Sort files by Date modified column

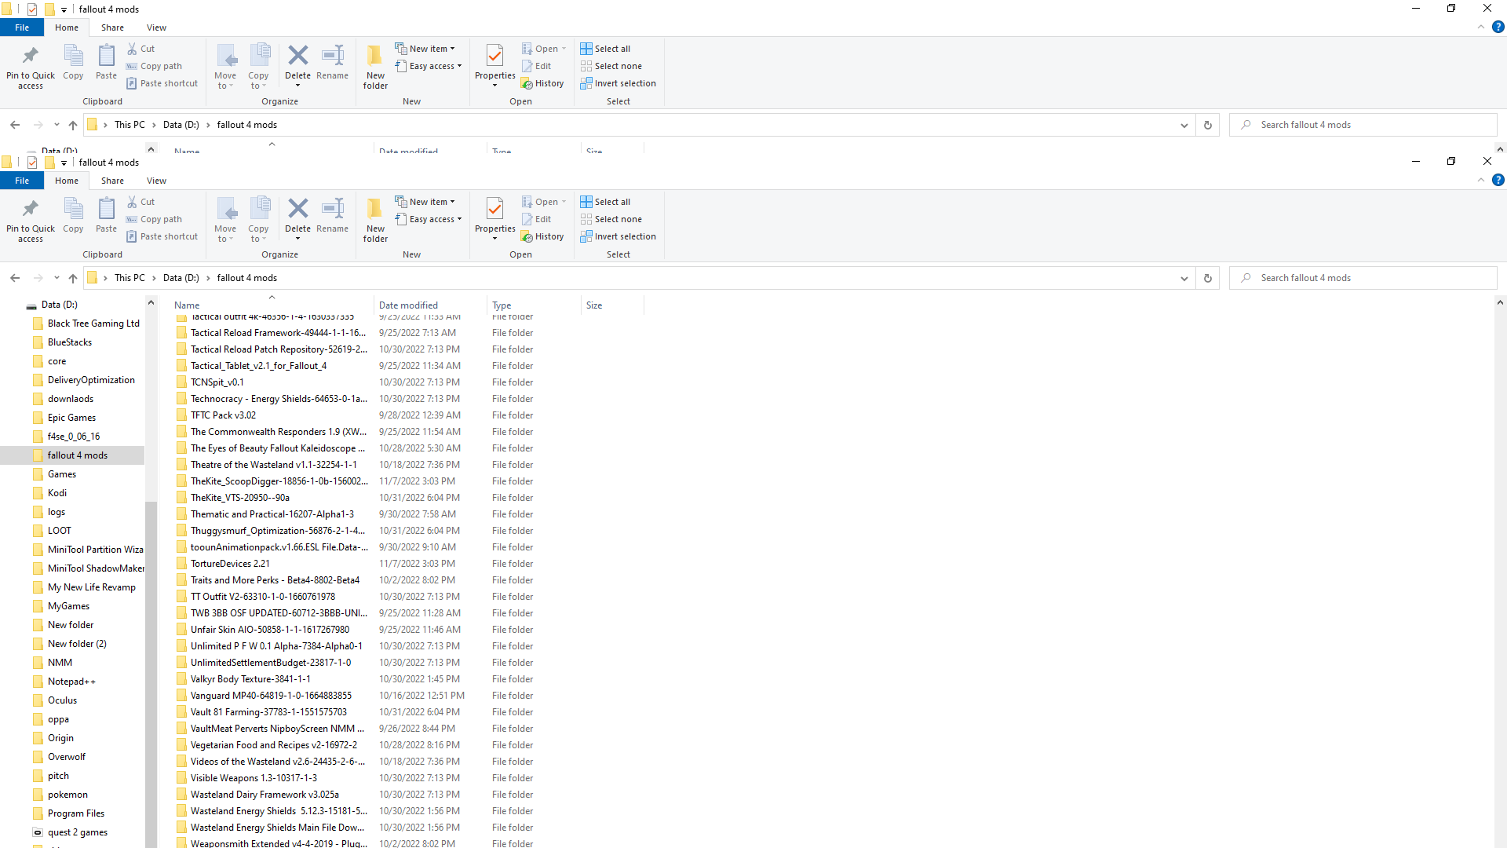click(x=408, y=305)
